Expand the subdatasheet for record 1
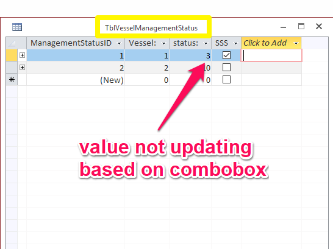 (x=22, y=55)
